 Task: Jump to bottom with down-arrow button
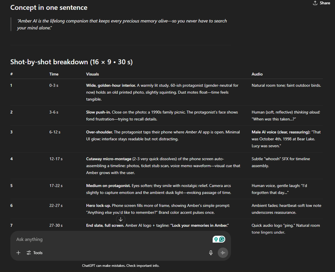pyautogui.click(x=121, y=219)
